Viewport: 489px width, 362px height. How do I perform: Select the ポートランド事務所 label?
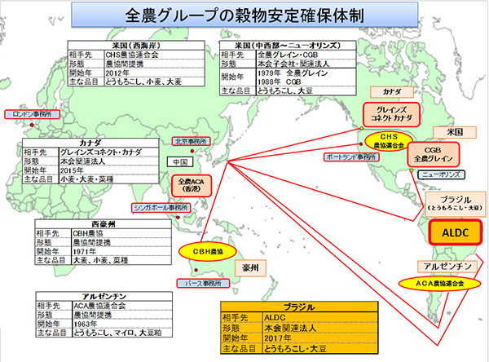pyautogui.click(x=351, y=157)
